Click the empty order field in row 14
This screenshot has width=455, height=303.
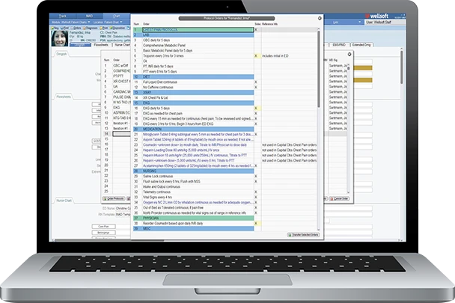[121, 134]
